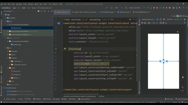Viewport: 188px width, 105px height.
Task: Click the yellow lightbulb intention icon
Action: tap(65, 49)
